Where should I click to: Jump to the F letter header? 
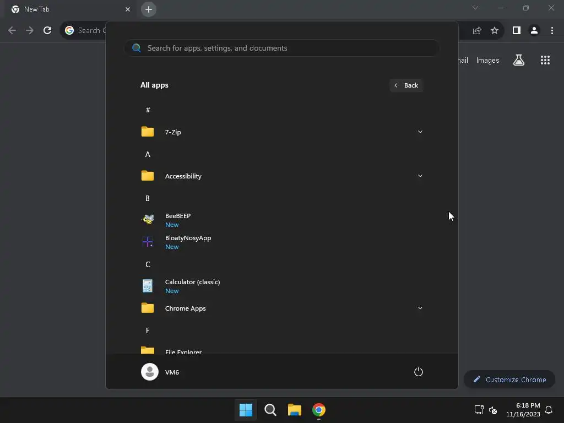(148, 330)
